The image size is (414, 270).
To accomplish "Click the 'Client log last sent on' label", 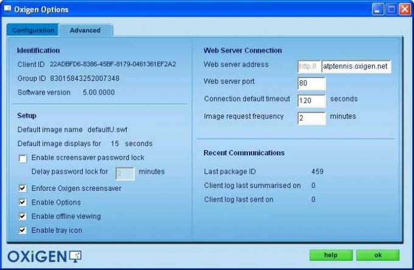I will point(239,199).
